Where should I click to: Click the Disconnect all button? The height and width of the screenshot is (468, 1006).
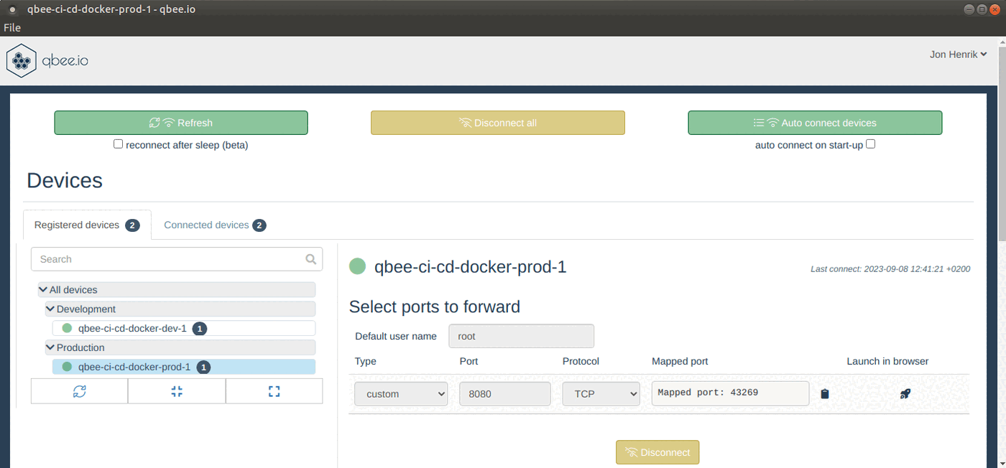tap(497, 122)
